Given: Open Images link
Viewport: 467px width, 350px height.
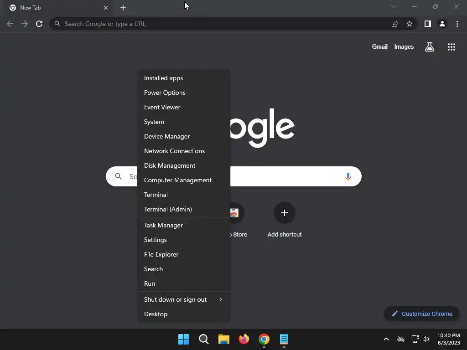Looking at the screenshot, I should 404,47.
